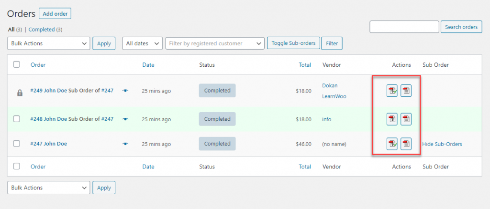
Task: Tick checkbox for order #248
Action: [17, 119]
